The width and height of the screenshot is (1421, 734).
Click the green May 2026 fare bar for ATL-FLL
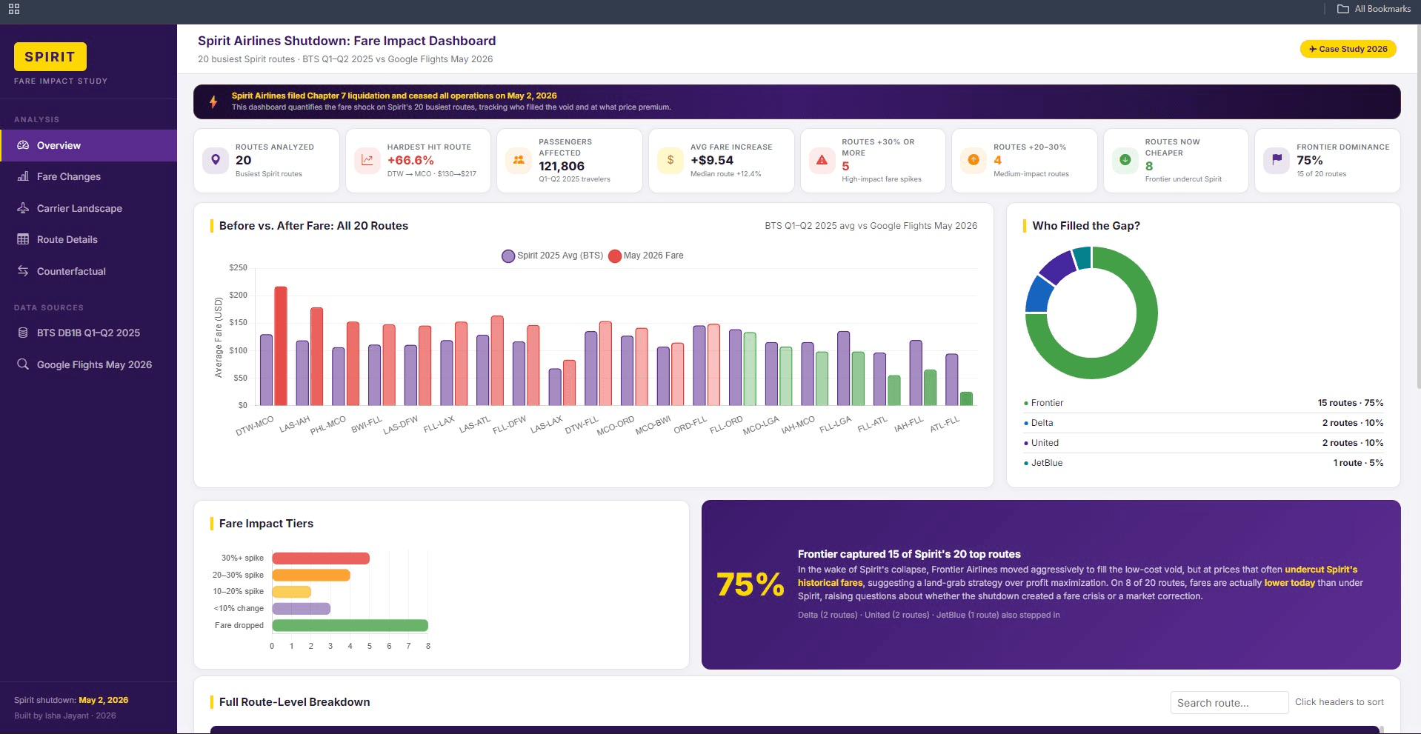coord(966,398)
